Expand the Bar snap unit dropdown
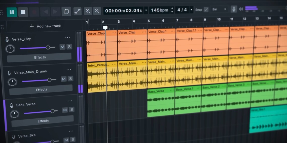The width and height of the screenshot is (287, 143). tap(225, 10)
